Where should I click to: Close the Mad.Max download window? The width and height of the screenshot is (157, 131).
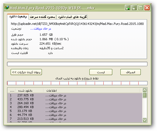click(x=147, y=8)
